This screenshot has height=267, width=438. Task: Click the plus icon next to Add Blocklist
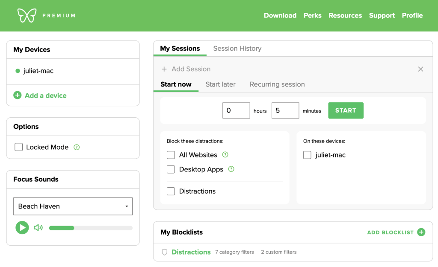(421, 232)
